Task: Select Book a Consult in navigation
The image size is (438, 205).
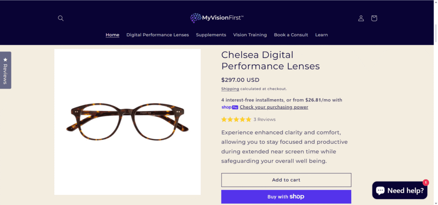Action: tap(291, 35)
